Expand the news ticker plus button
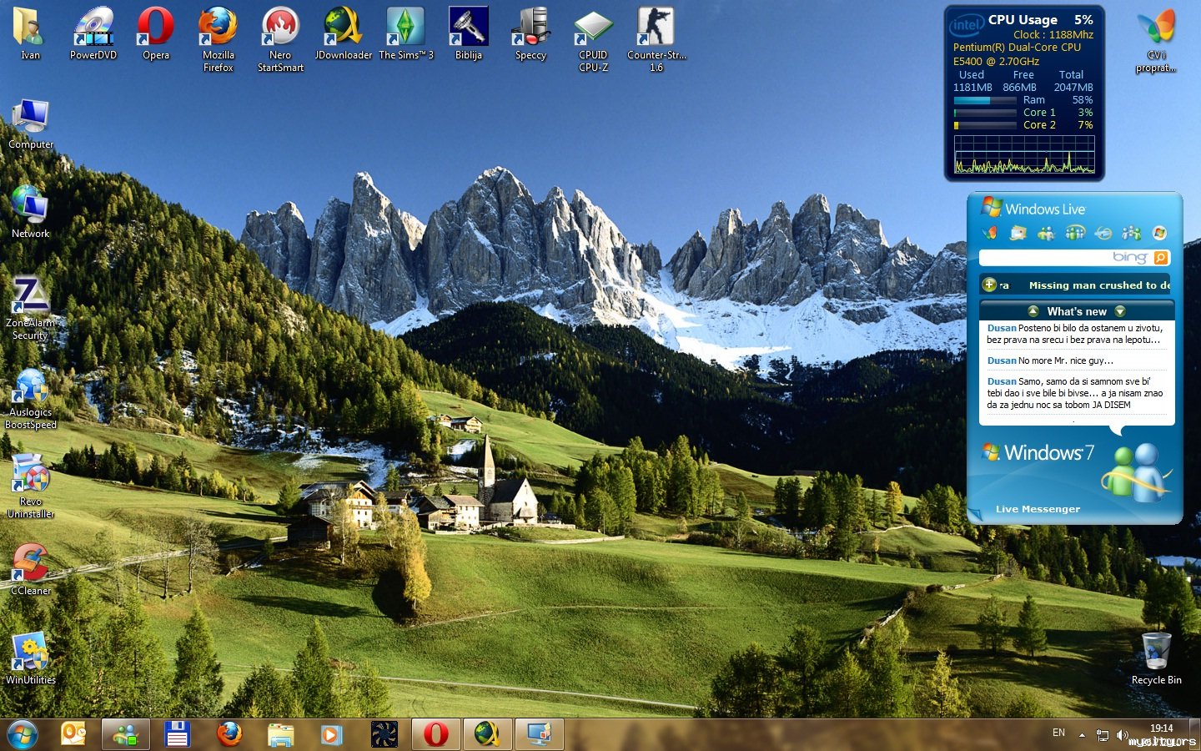This screenshot has height=751, width=1201. [989, 285]
